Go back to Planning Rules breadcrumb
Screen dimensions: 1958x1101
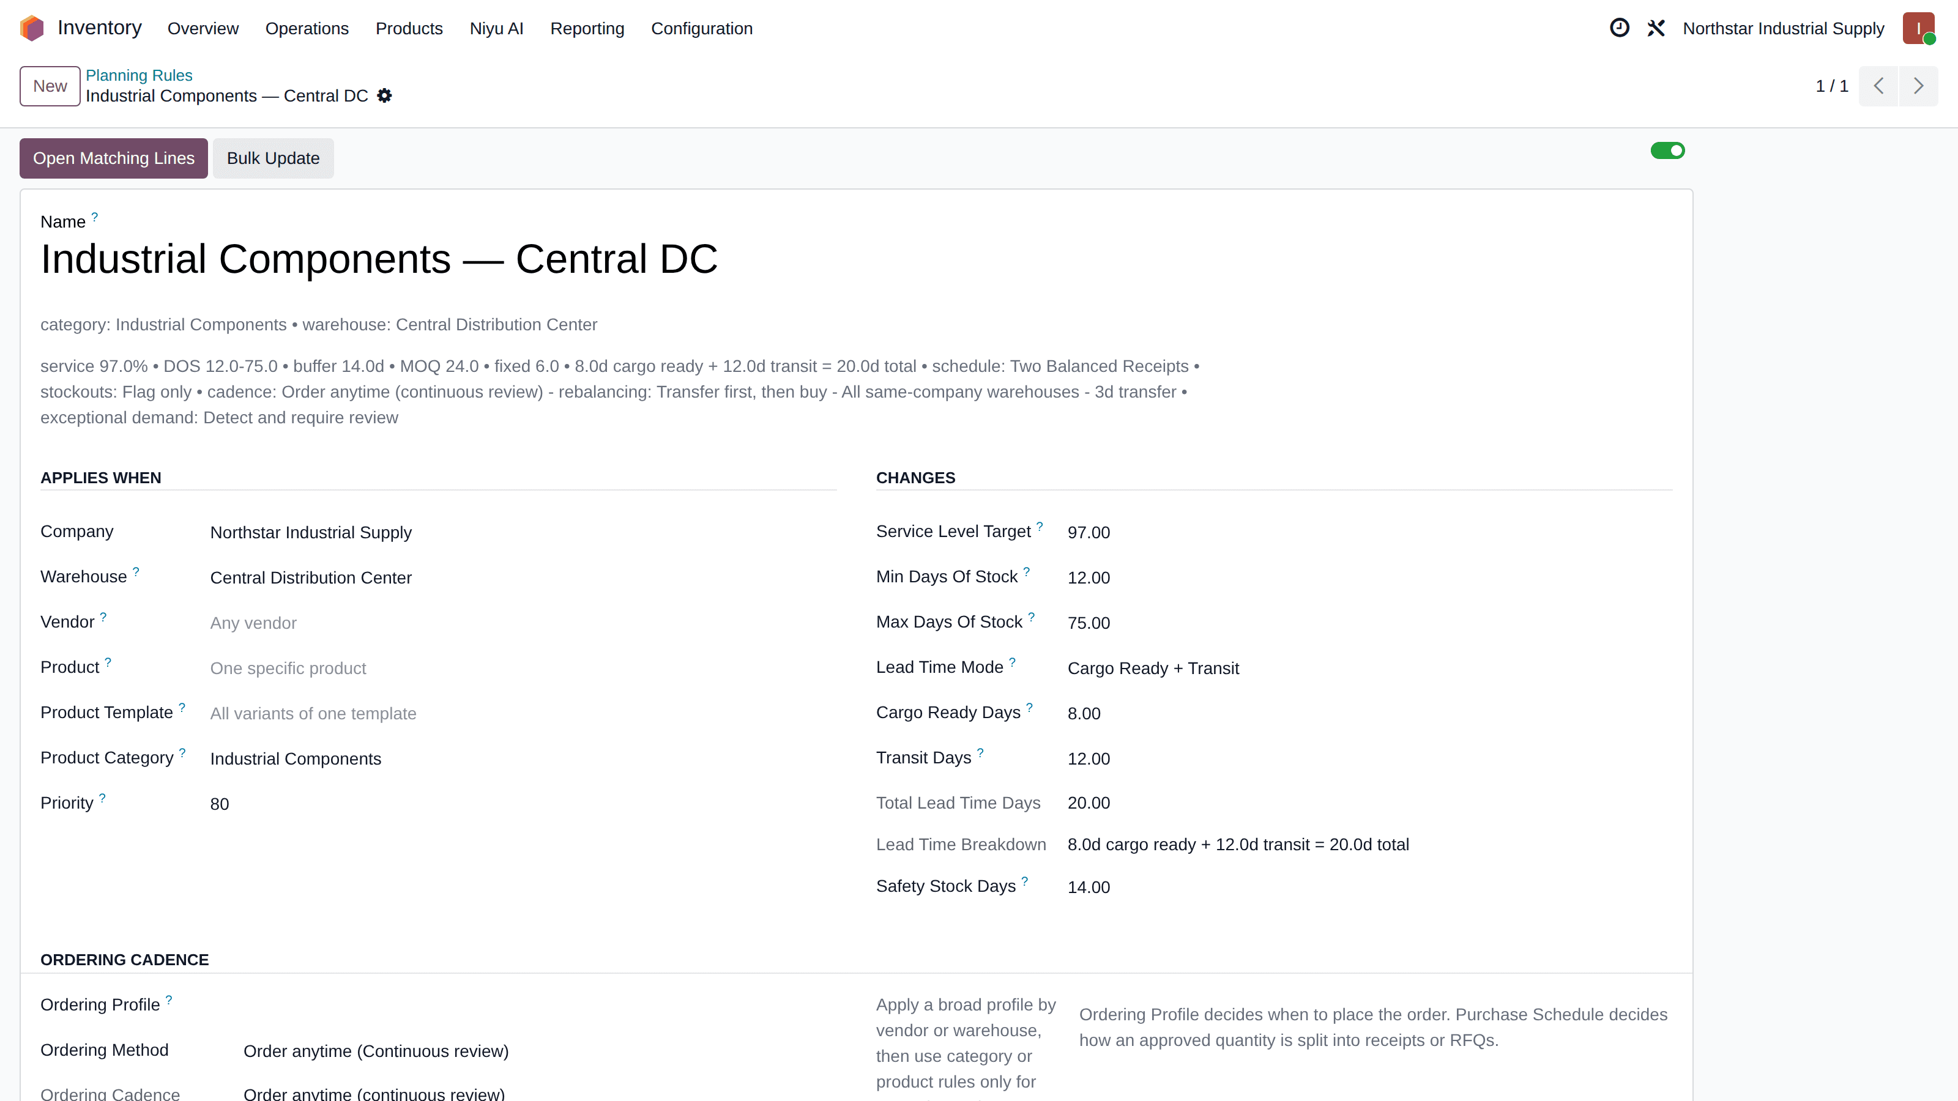pyautogui.click(x=139, y=75)
